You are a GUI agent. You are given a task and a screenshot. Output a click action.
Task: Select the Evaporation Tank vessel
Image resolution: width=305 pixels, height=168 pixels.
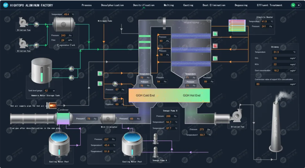(x=64, y=24)
